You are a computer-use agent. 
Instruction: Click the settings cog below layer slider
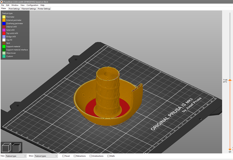[x=230, y=152]
